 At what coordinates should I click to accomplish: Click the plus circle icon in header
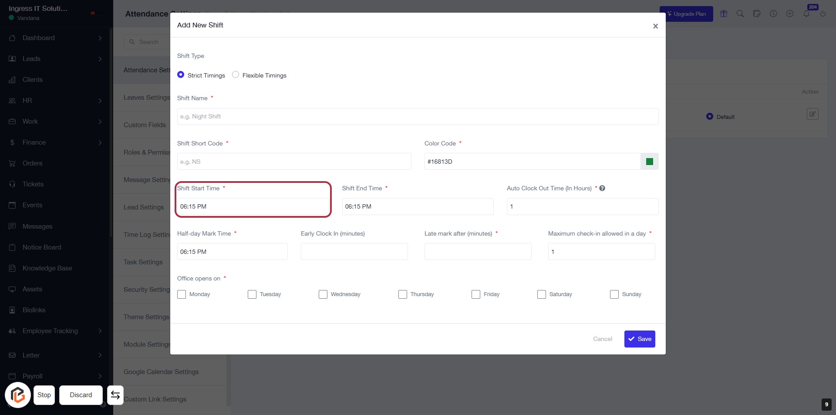(x=790, y=13)
